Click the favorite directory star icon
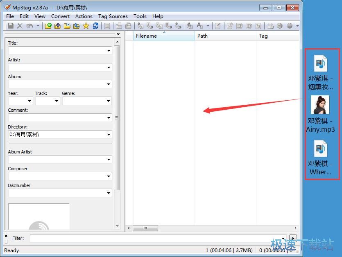 86,26
